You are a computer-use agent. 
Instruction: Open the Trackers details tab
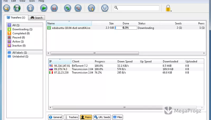pyautogui.click(x=71, y=117)
